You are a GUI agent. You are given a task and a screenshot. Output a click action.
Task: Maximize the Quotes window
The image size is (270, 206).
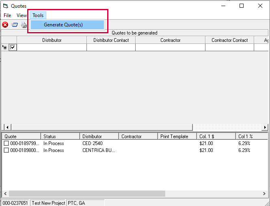coord(242,6)
